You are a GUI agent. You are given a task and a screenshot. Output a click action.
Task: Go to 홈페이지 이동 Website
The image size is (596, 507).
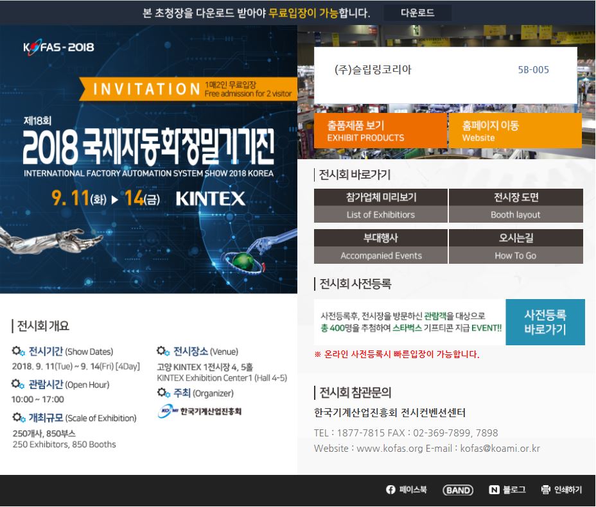pos(515,131)
